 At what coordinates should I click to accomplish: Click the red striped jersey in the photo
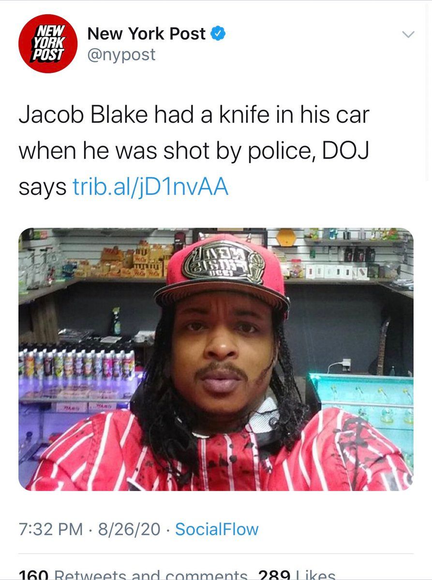click(x=218, y=452)
